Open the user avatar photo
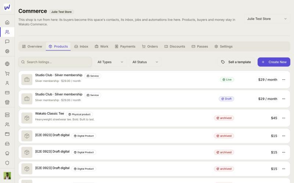This screenshot has height=183, width=294. [x=7, y=176]
